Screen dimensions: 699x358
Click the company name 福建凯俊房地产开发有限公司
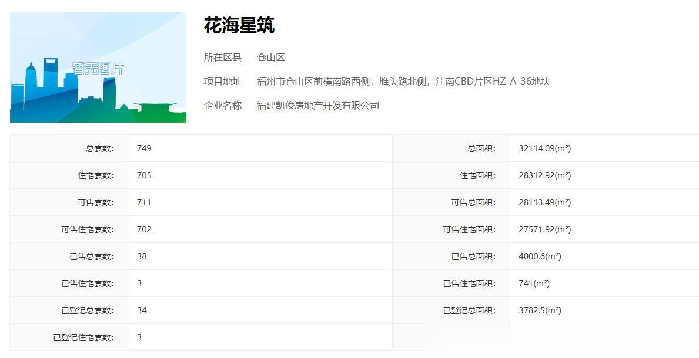point(318,106)
